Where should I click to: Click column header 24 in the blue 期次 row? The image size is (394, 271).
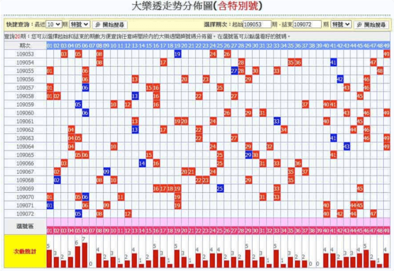tap(213, 45)
